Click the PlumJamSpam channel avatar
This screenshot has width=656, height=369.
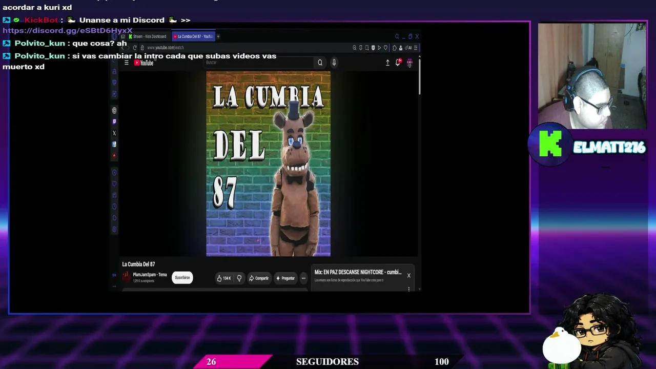pos(126,277)
